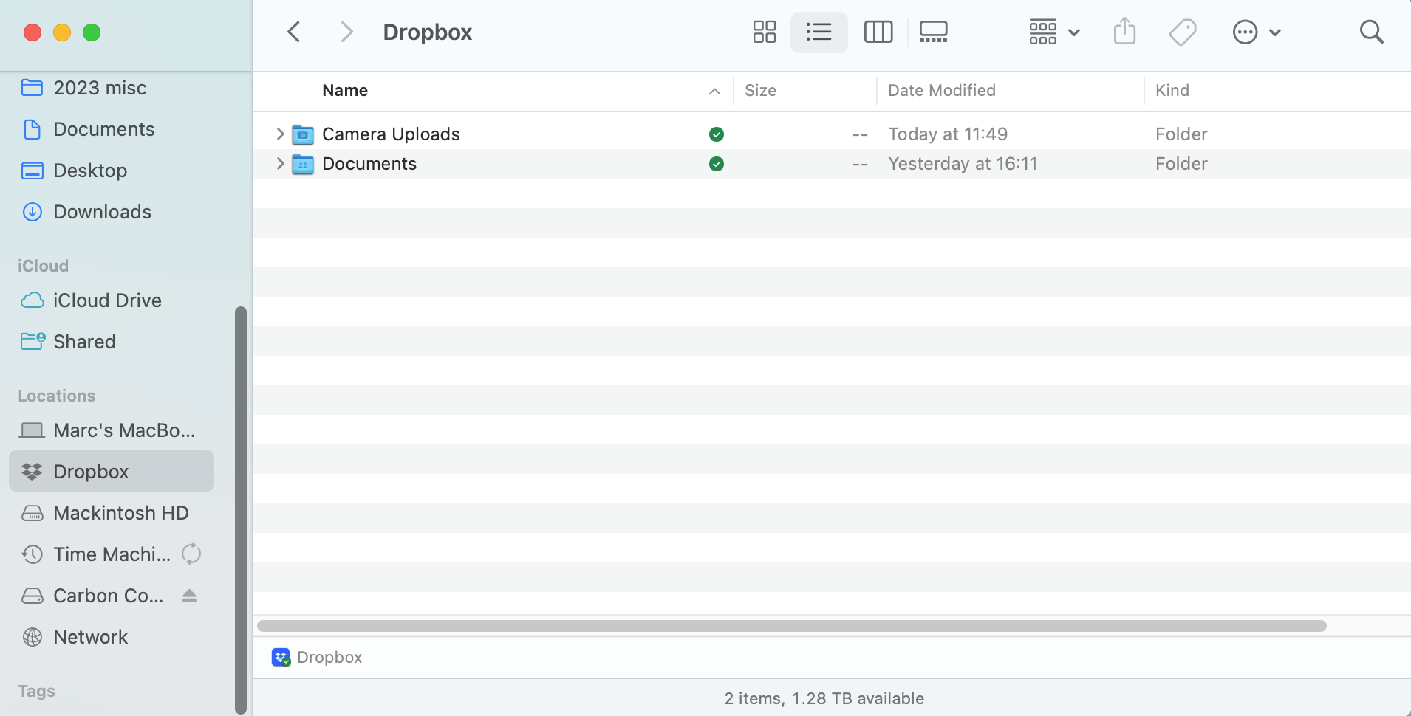Switch to column view

click(x=878, y=32)
